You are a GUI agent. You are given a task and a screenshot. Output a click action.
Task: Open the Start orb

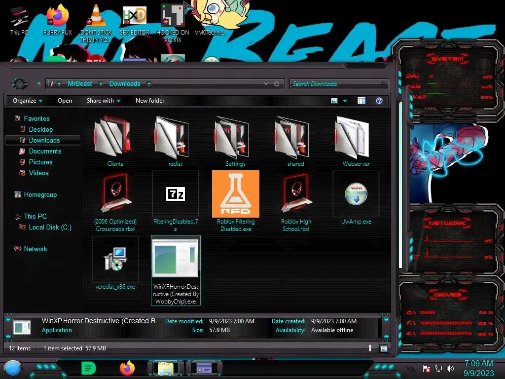coord(13,368)
